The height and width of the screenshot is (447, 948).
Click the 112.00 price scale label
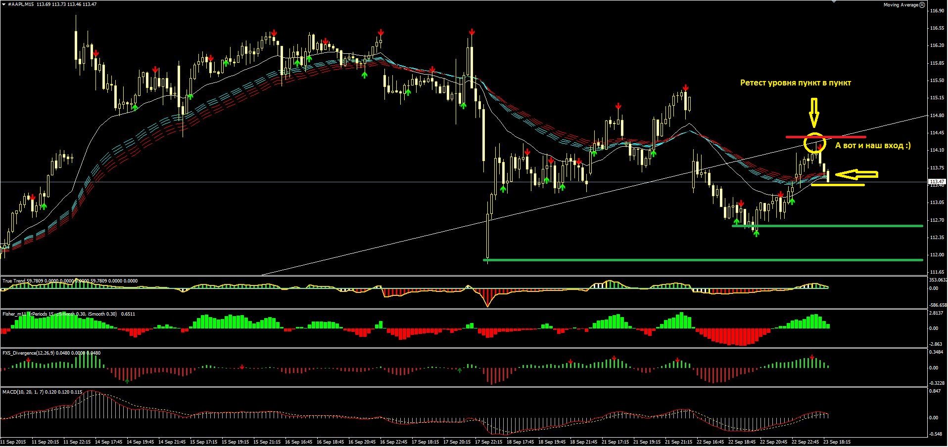click(x=937, y=255)
